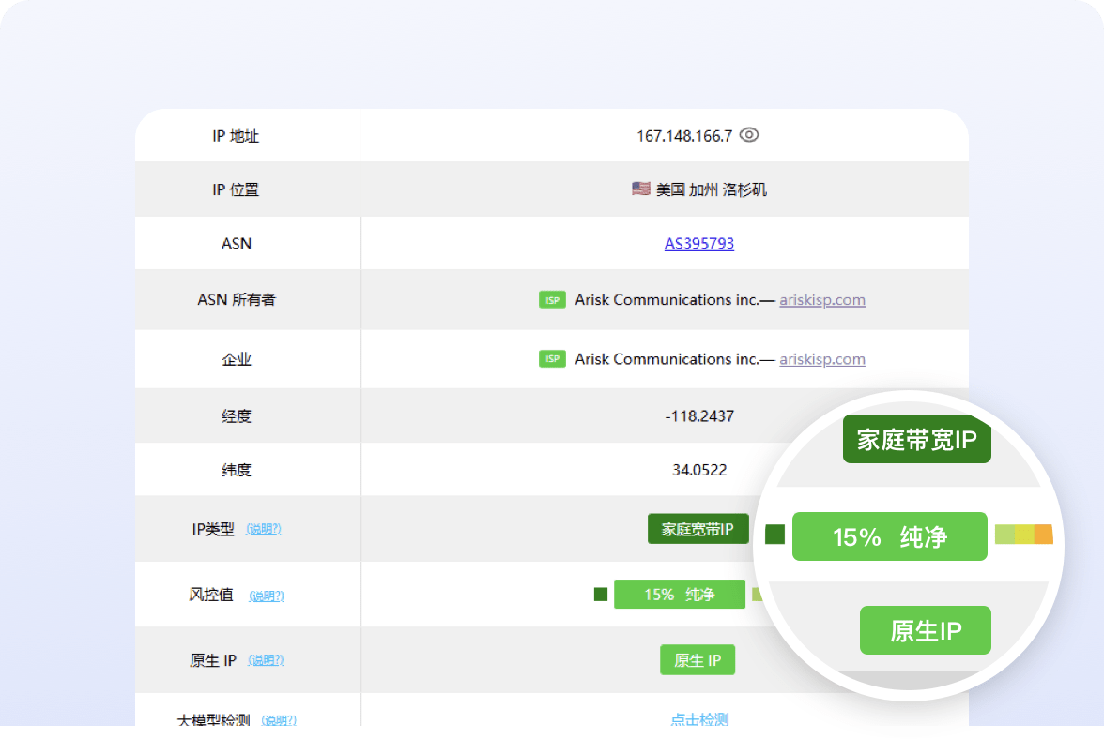
Task: Click the 家庭宽带IP badge in the table row
Action: 698,529
